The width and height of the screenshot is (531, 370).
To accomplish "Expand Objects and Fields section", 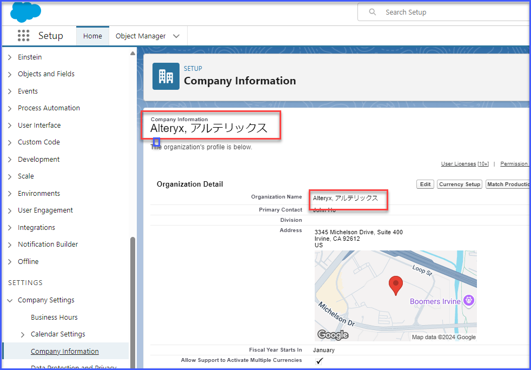I will (x=10, y=74).
